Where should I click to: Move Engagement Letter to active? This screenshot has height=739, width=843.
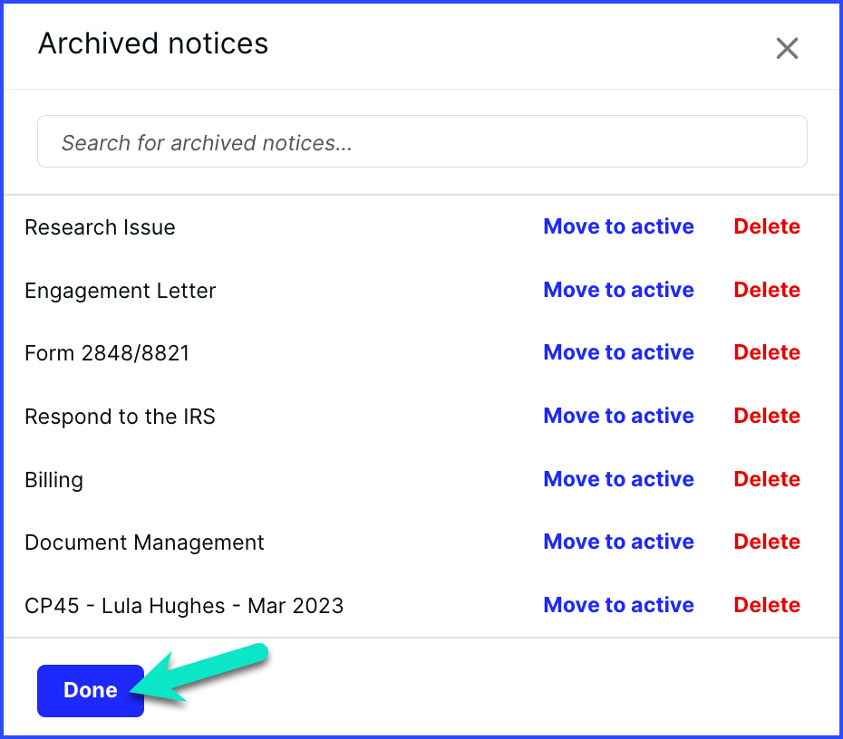618,290
